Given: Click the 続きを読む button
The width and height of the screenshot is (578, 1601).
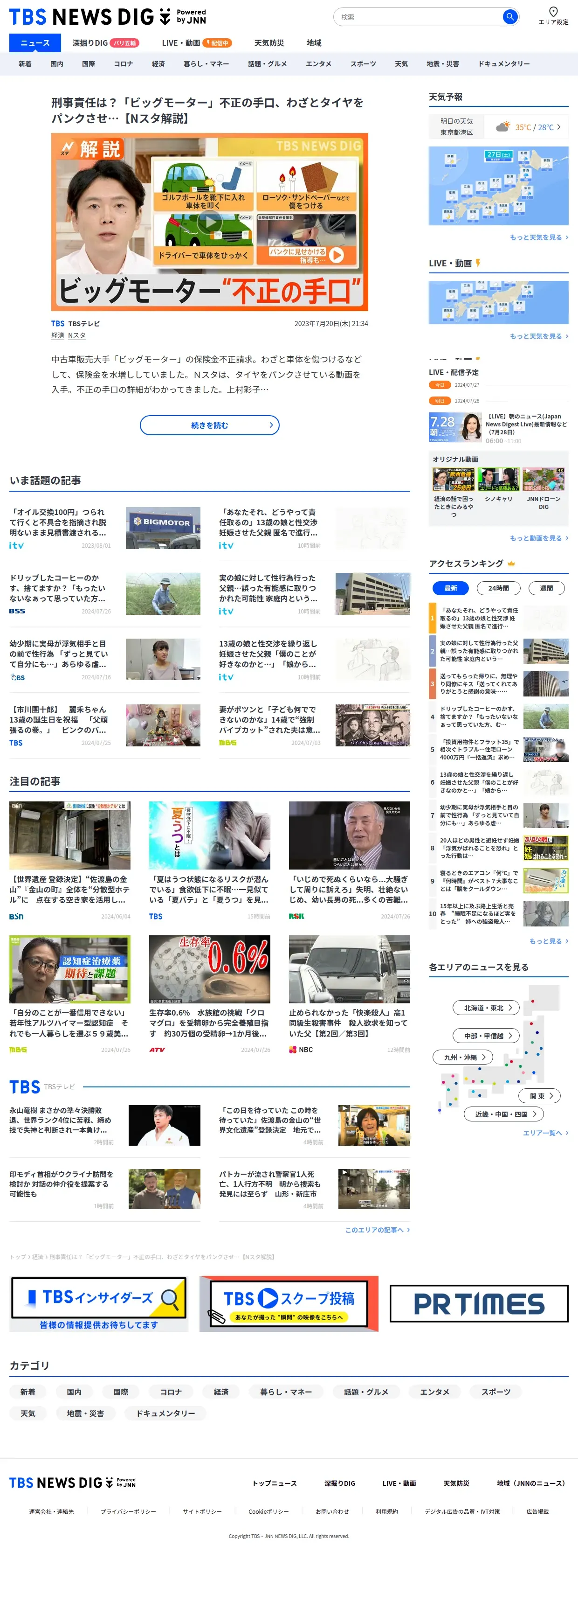Looking at the screenshot, I should click(x=209, y=425).
